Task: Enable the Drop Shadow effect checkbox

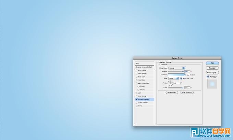Action: [136, 70]
